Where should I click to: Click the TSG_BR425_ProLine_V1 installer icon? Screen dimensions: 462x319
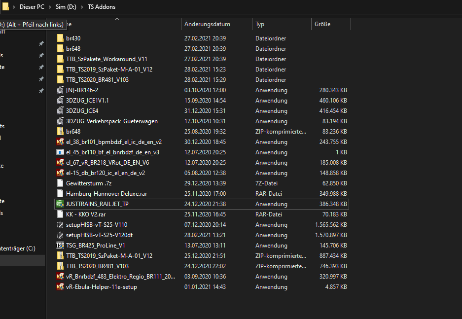click(x=60, y=246)
